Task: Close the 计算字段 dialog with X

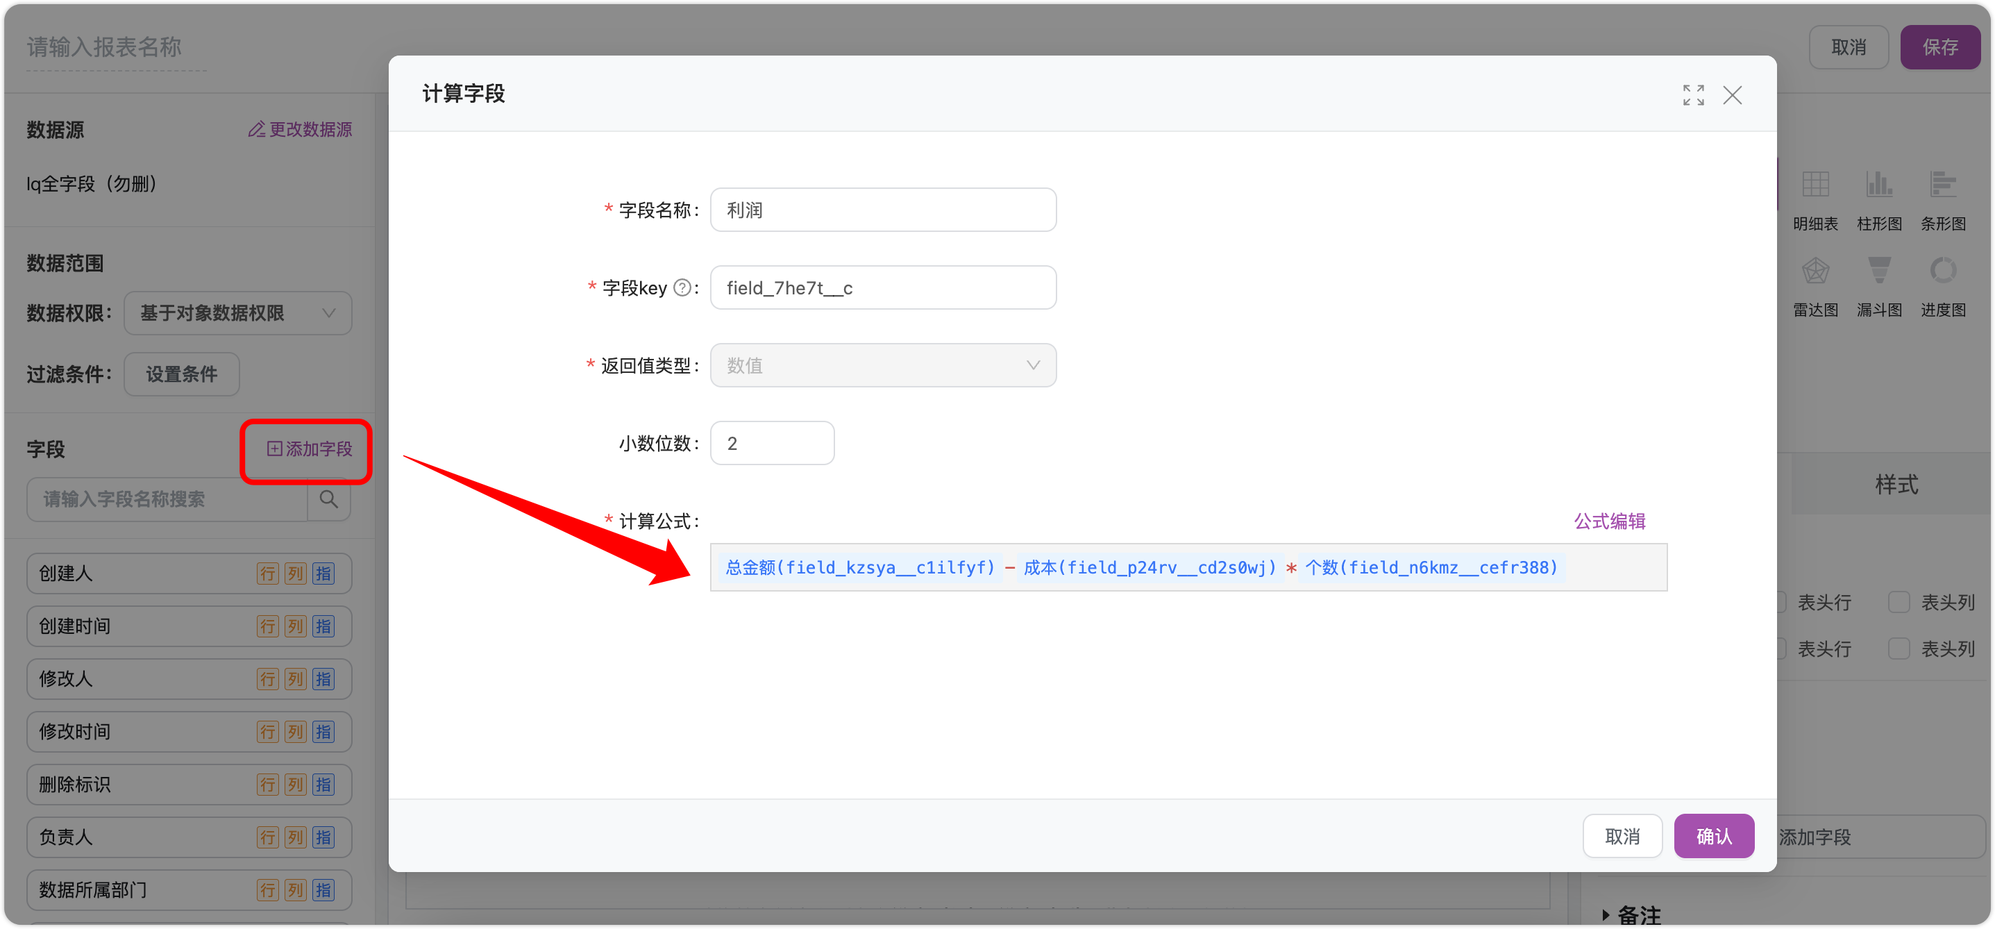Action: (x=1733, y=94)
